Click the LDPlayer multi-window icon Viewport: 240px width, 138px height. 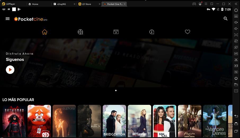tap(212, 4)
